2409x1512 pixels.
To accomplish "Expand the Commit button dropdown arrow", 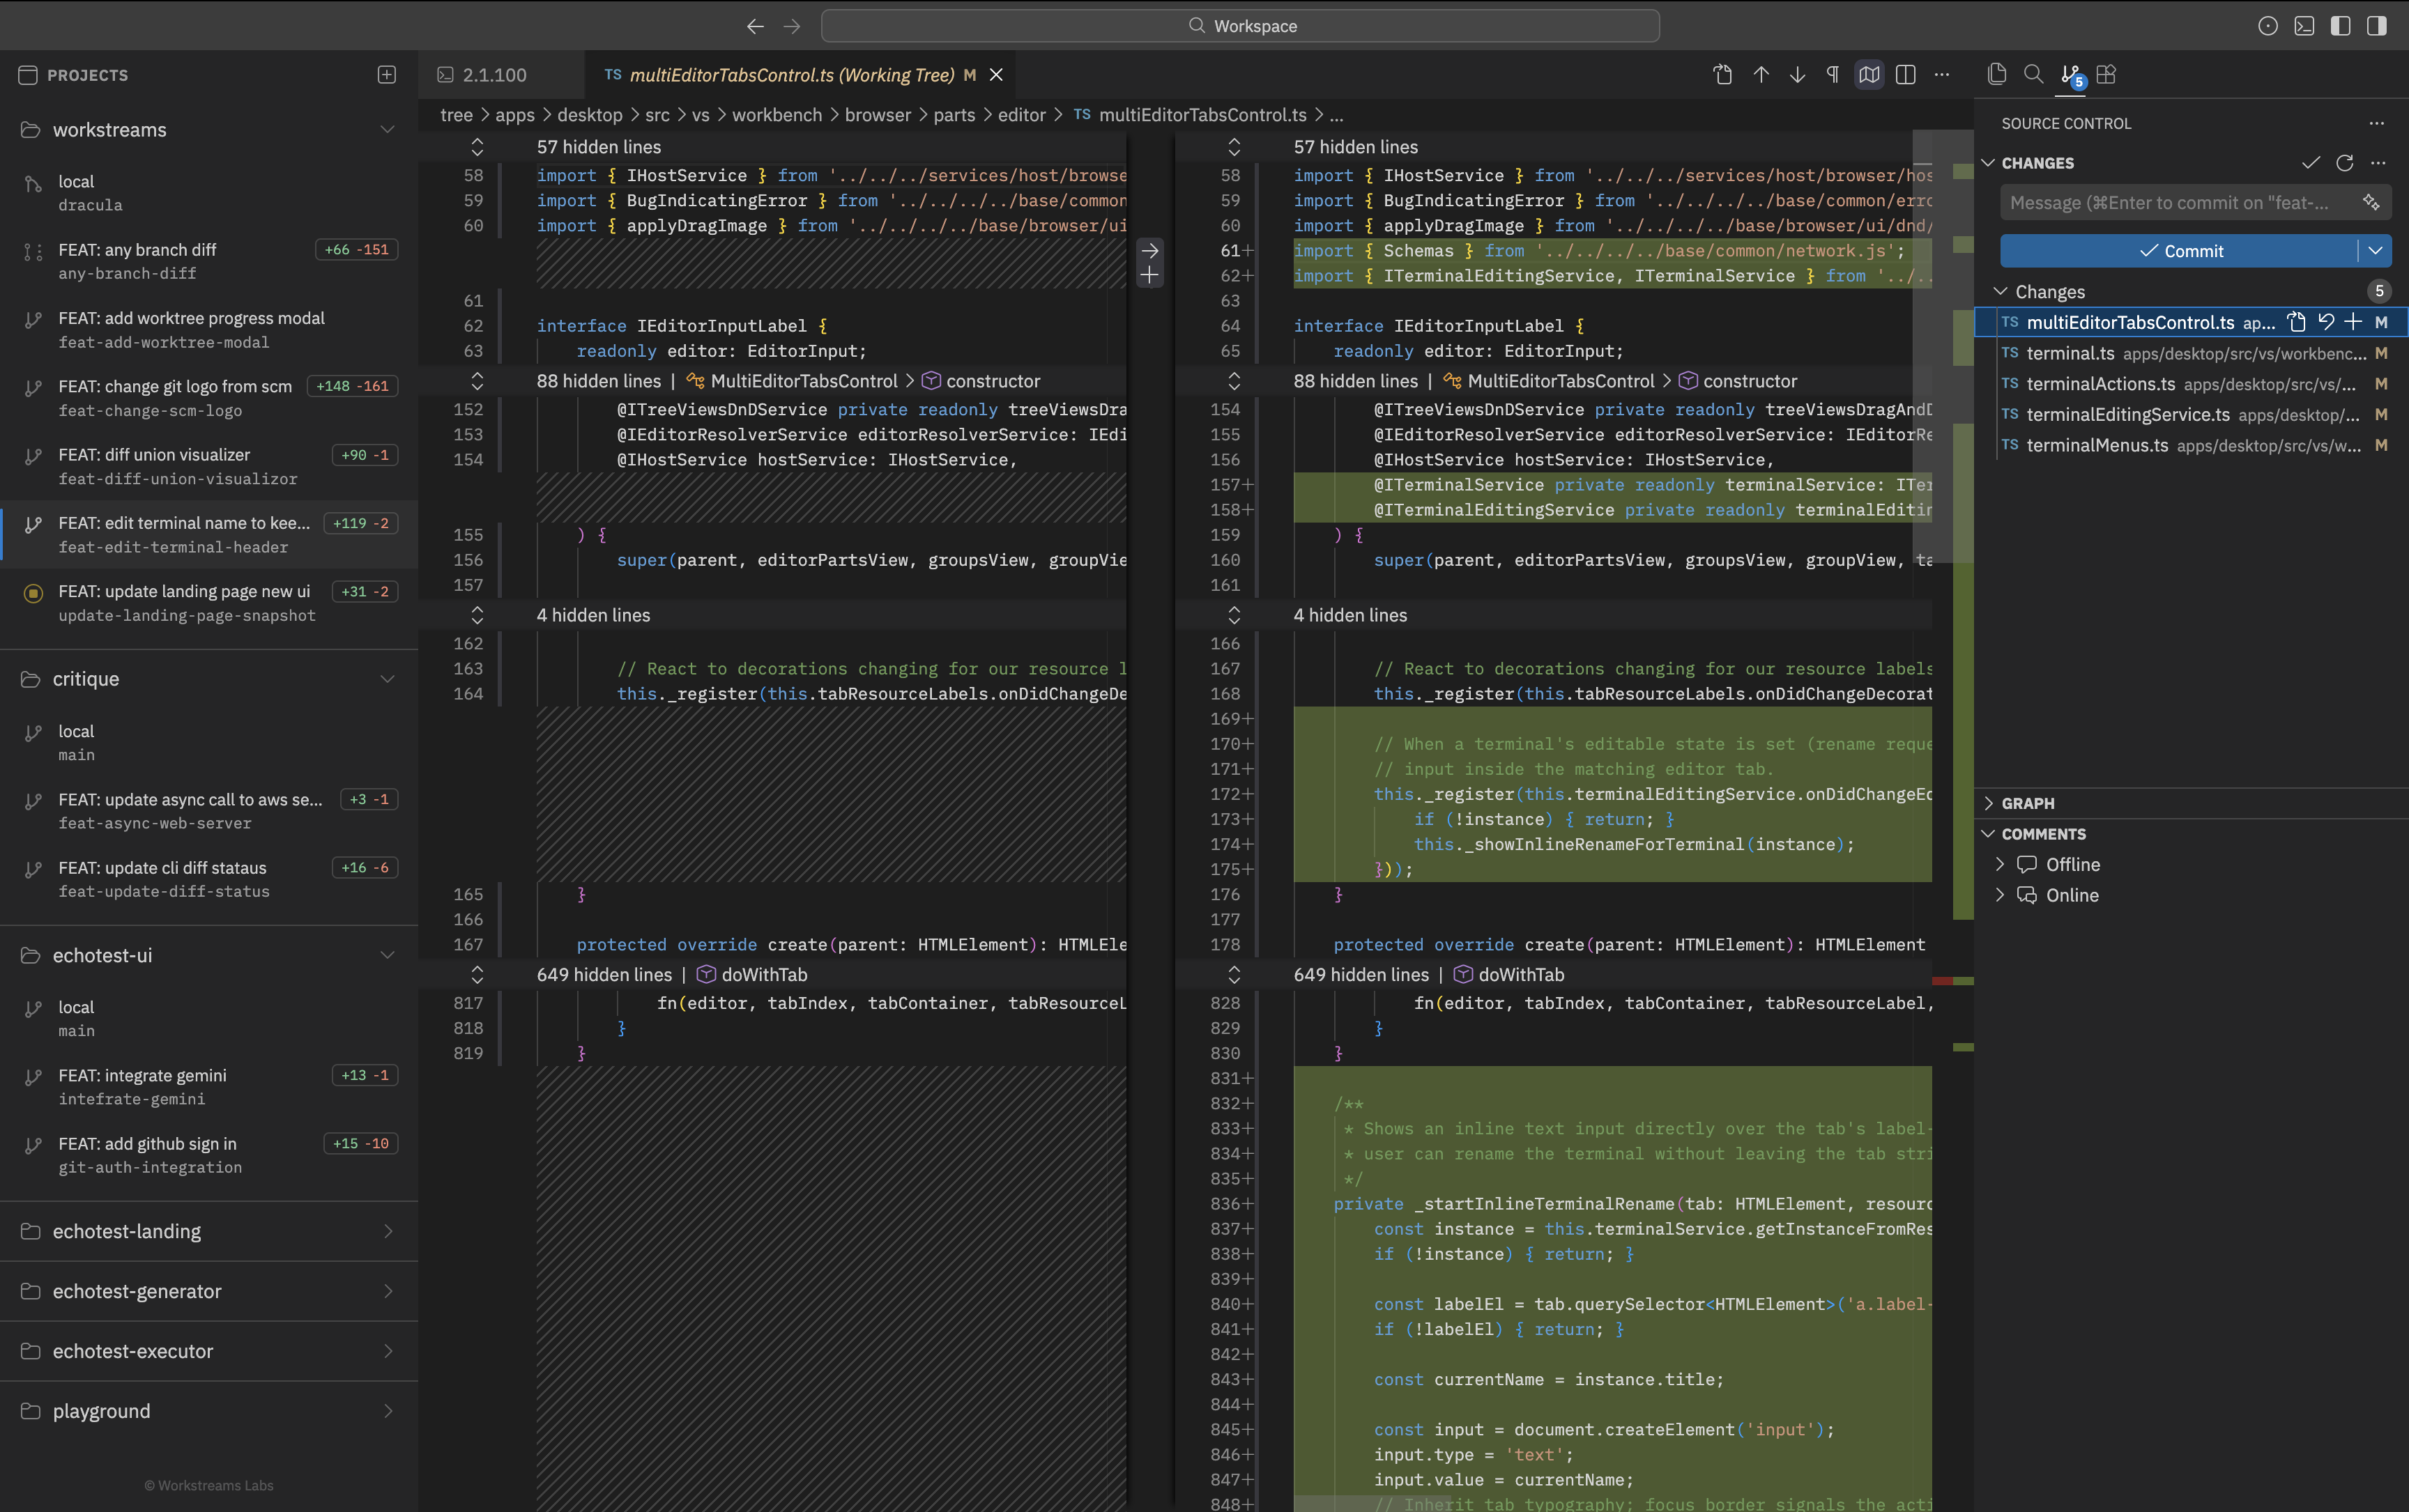I will 2376,250.
